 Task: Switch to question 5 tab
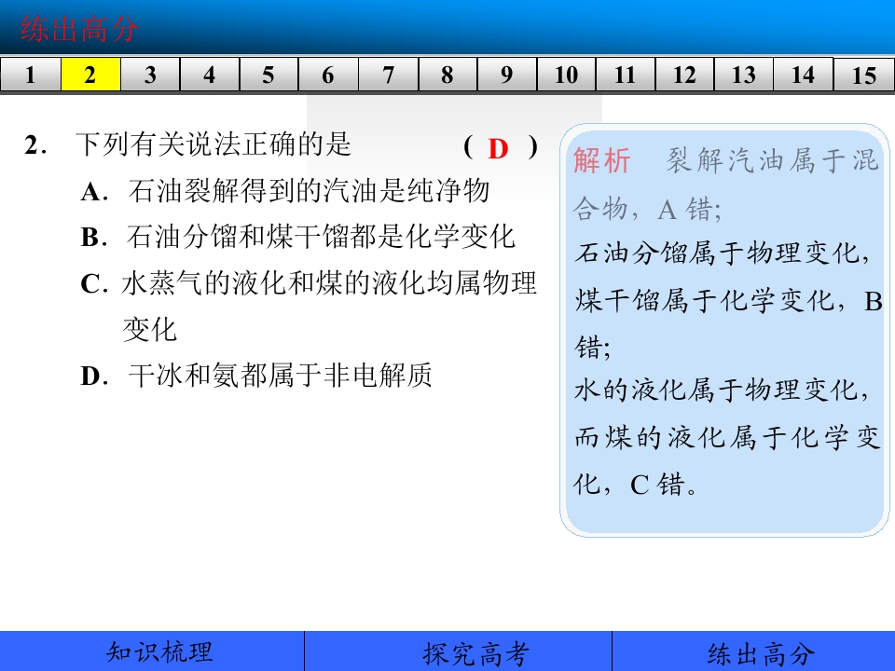[x=268, y=75]
